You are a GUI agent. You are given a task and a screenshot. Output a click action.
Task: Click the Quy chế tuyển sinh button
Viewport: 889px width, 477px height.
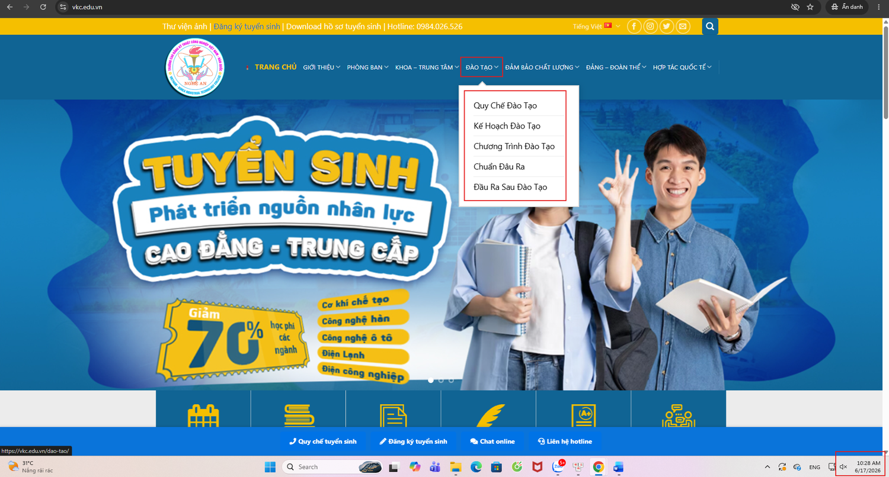coord(323,441)
